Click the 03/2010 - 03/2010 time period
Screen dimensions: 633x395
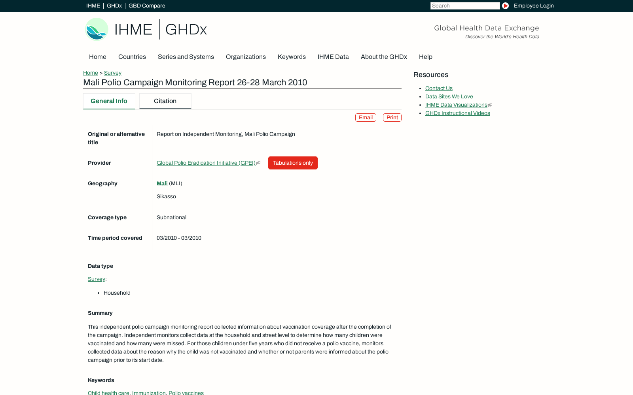(x=179, y=238)
